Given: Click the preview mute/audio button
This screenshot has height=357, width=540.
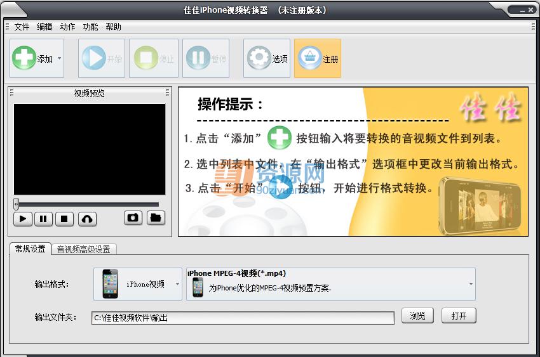Looking at the screenshot, I should click(87, 219).
